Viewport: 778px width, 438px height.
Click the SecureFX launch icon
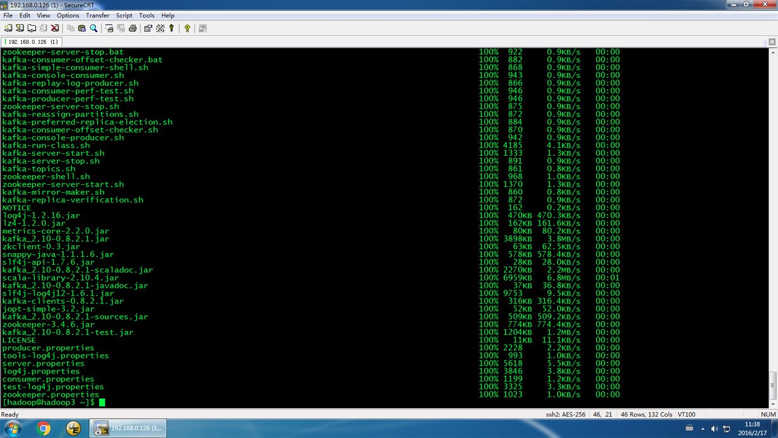coord(203,28)
